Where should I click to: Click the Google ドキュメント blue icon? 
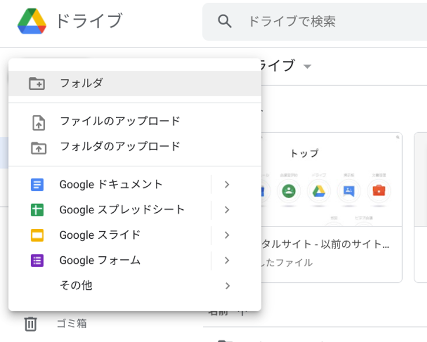click(x=37, y=184)
